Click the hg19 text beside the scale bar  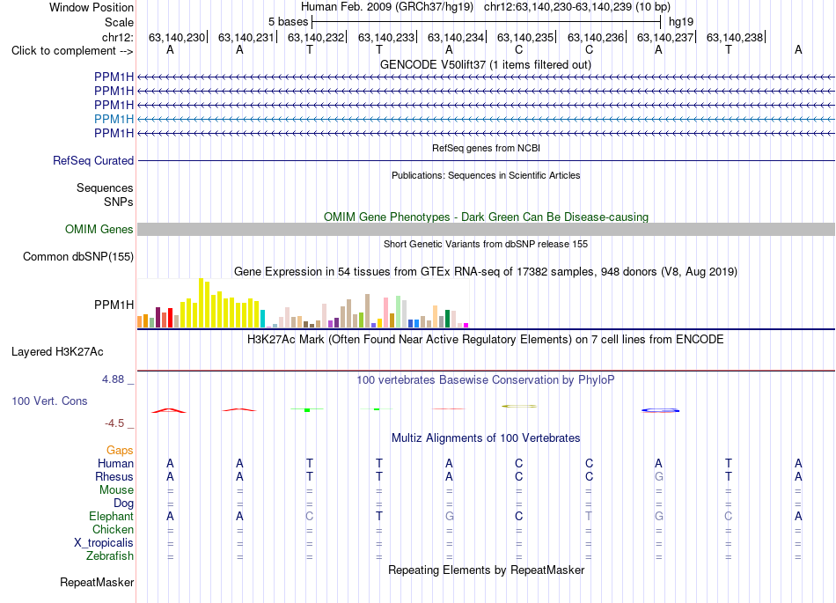pos(681,22)
